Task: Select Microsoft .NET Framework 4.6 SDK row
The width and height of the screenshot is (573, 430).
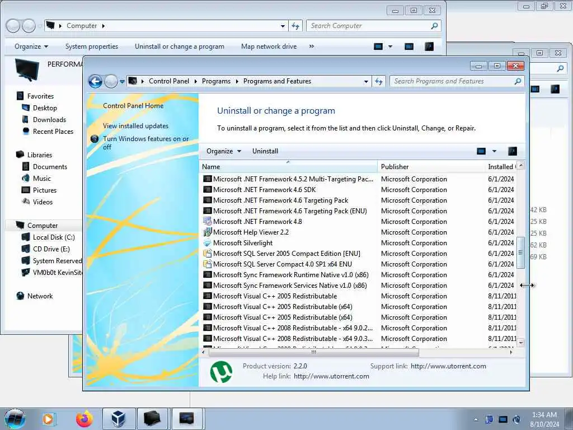Action: [x=359, y=190]
